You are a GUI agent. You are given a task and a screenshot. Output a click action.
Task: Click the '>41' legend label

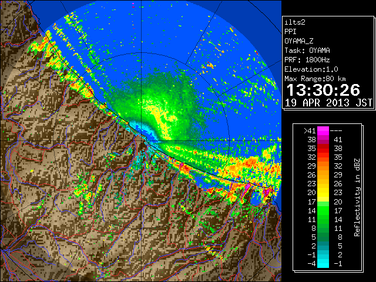point(310,130)
